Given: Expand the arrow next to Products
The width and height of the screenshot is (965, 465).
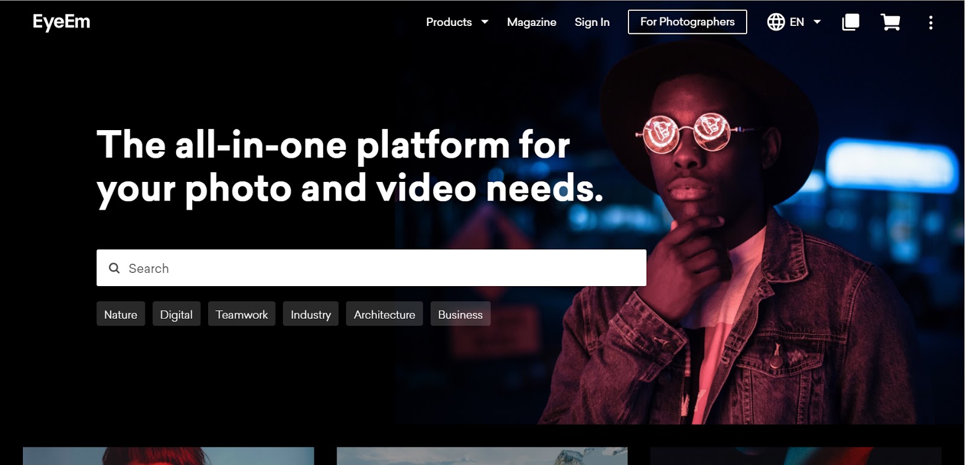Looking at the screenshot, I should [x=485, y=22].
